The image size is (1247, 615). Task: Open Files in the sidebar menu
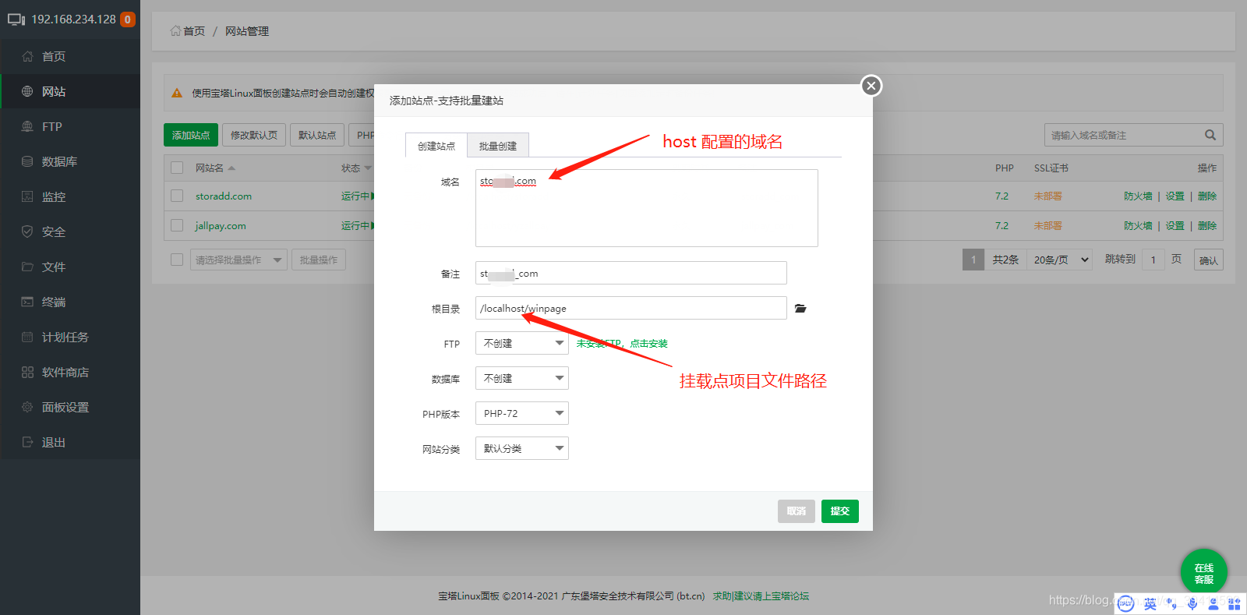tap(70, 267)
